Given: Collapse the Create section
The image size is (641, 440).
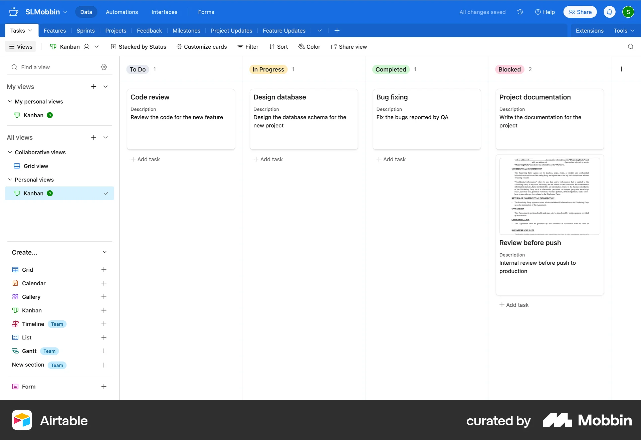Looking at the screenshot, I should pos(105,252).
